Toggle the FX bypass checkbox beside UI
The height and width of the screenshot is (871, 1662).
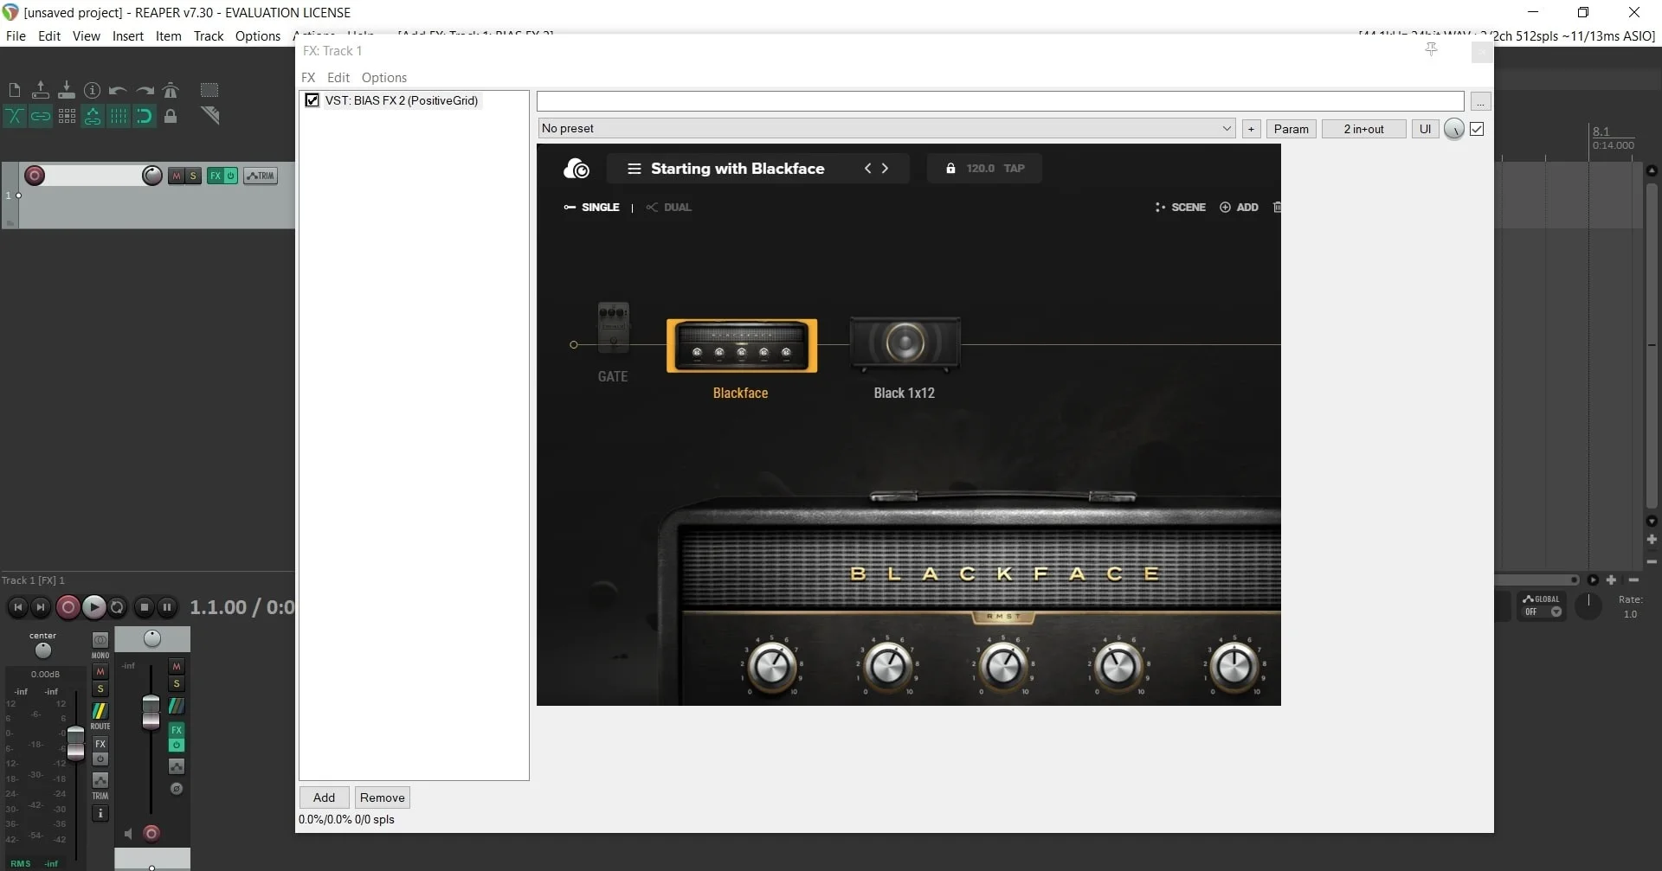(1477, 129)
